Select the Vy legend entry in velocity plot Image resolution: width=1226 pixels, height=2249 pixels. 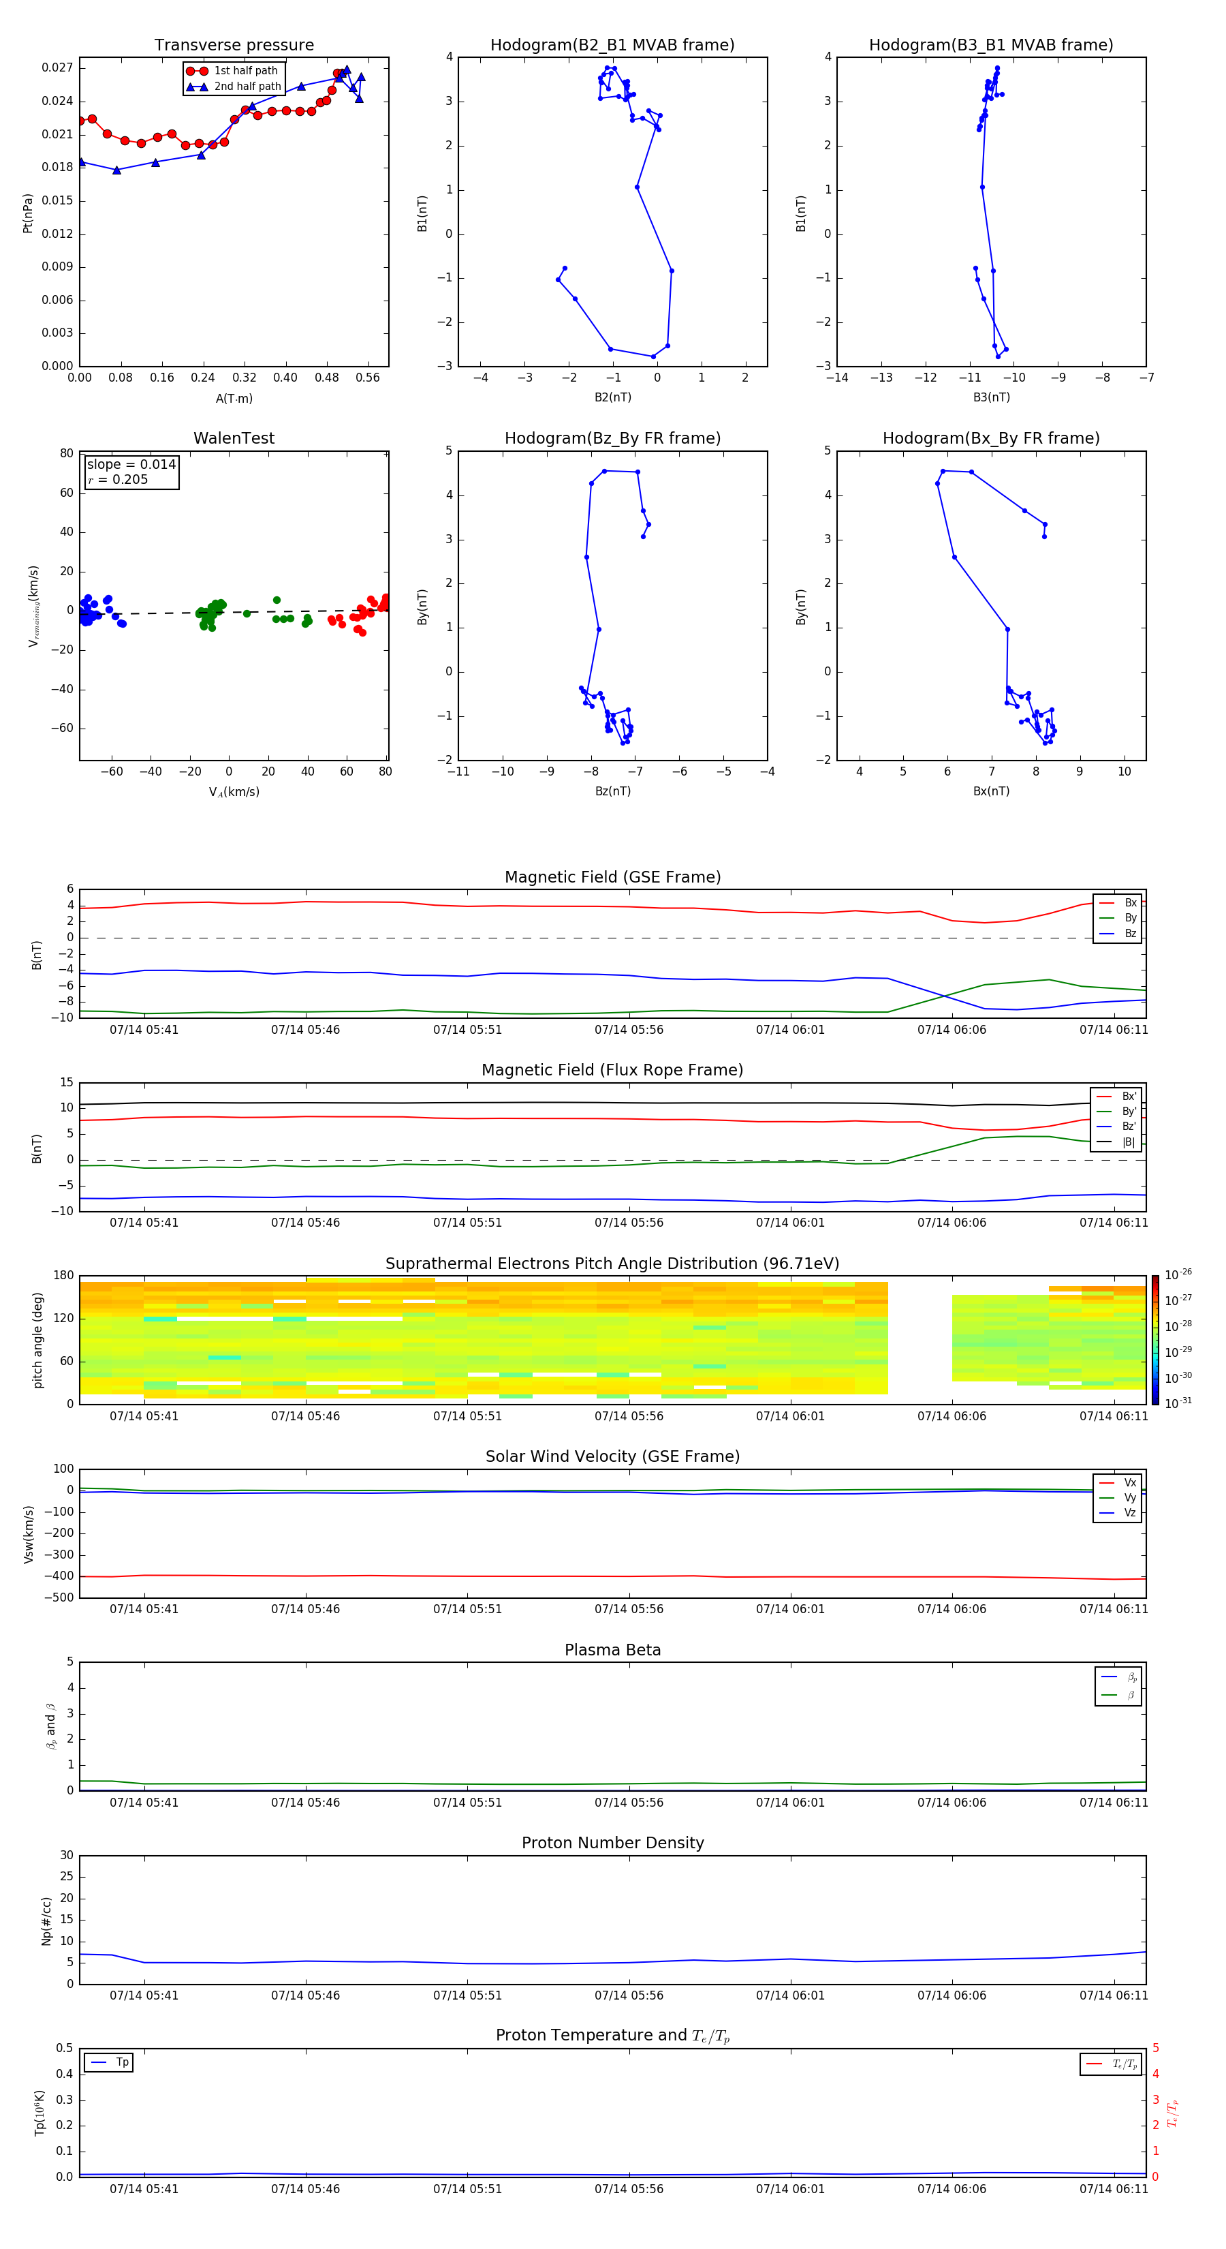(x=1118, y=1497)
